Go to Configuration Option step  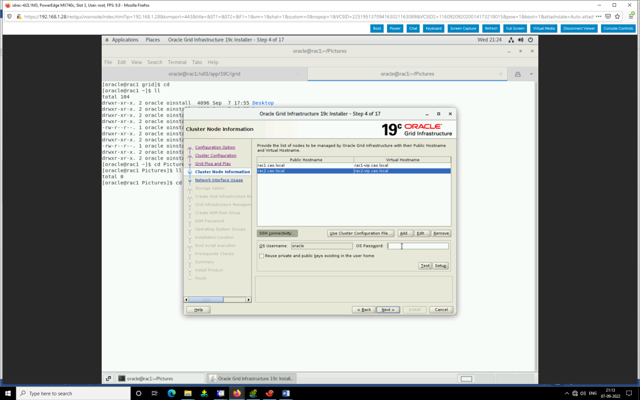pos(215,148)
